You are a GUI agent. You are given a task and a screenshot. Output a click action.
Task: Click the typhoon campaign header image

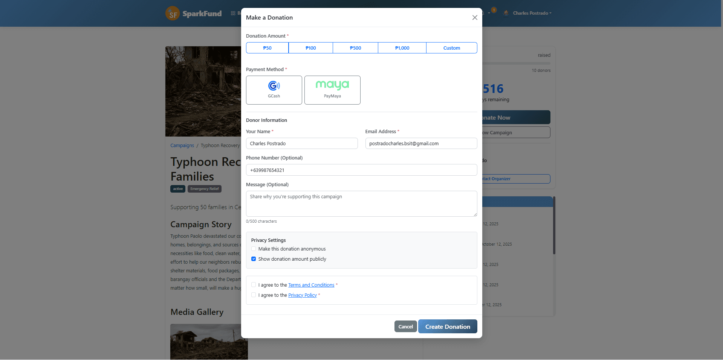click(203, 91)
